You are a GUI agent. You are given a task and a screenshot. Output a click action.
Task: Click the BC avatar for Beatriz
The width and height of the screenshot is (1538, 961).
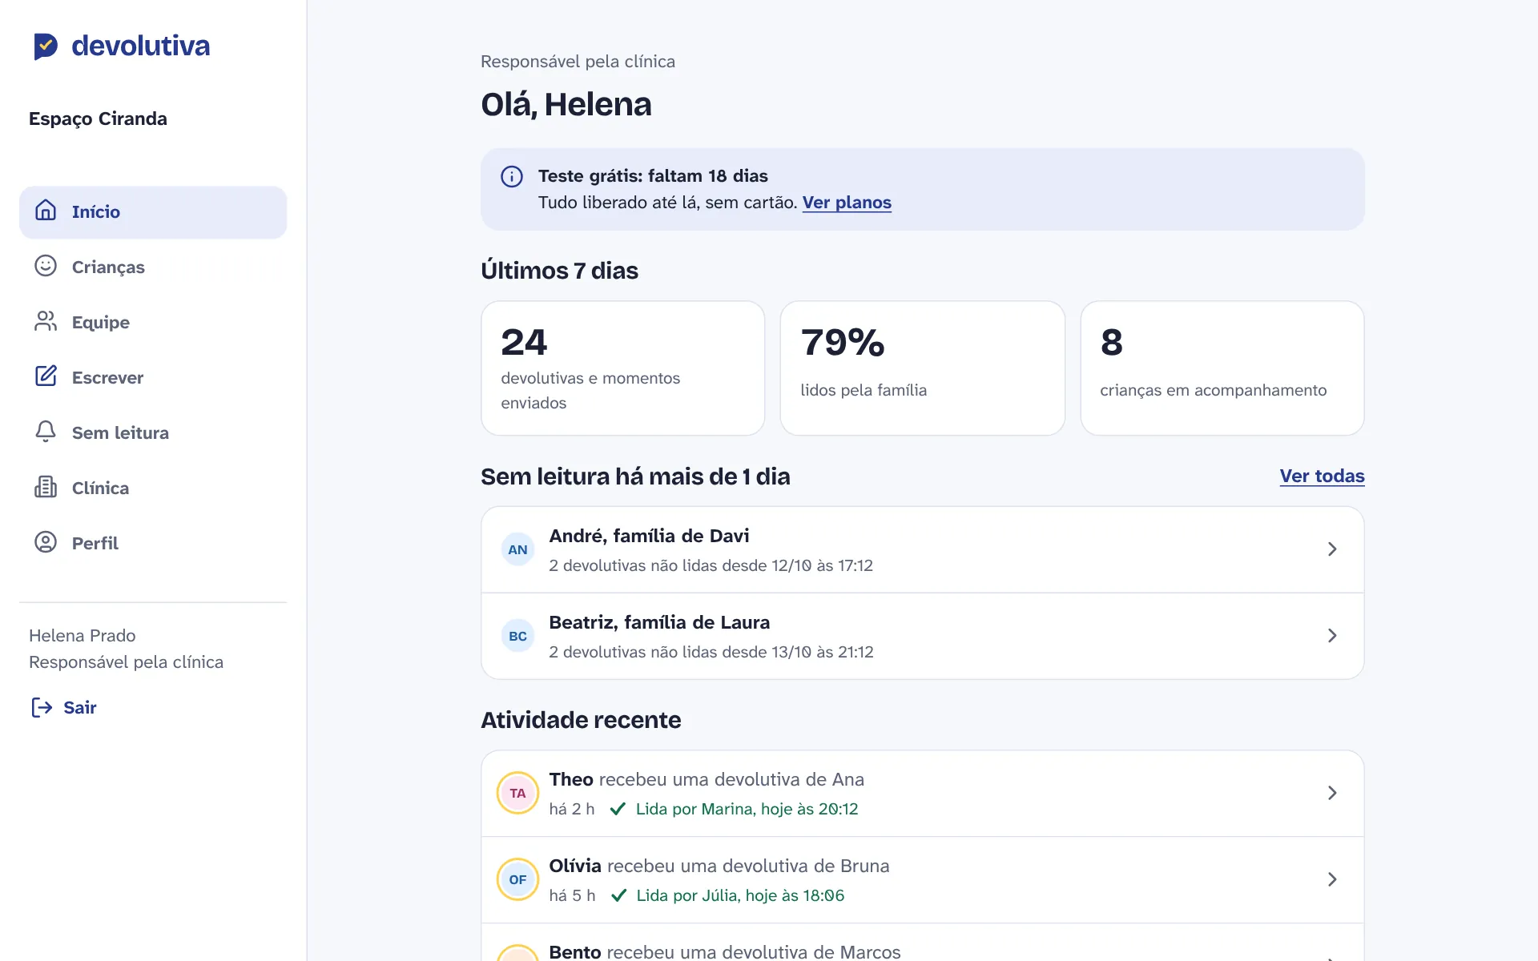[517, 636]
